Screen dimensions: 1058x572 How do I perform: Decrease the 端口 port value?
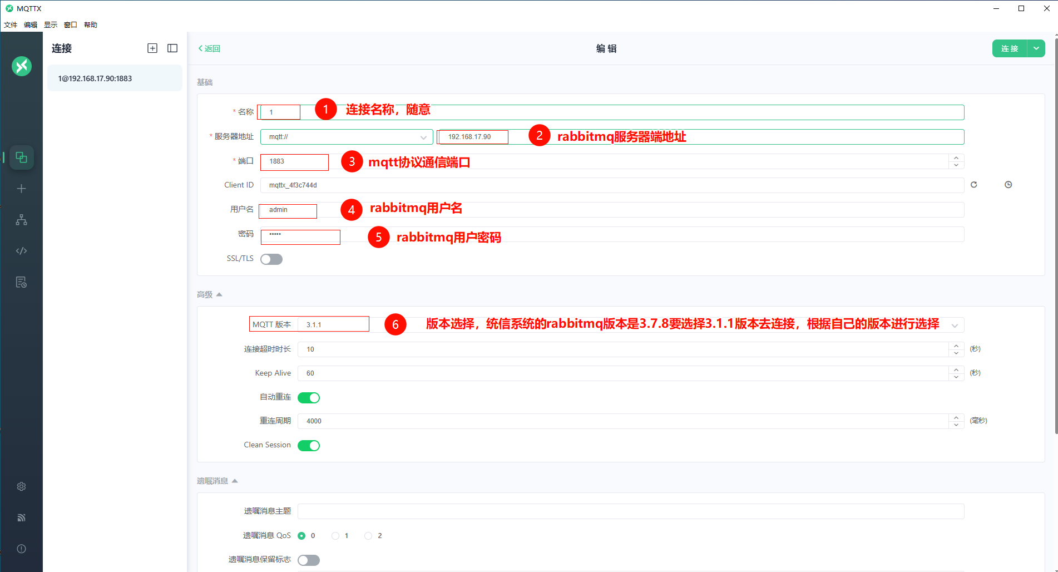point(956,165)
